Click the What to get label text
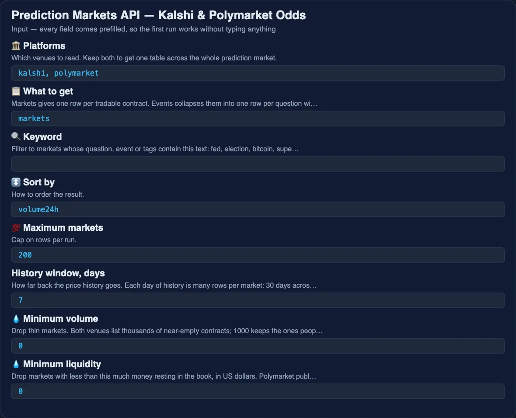Screen dimensions: 516x418 [48, 91]
